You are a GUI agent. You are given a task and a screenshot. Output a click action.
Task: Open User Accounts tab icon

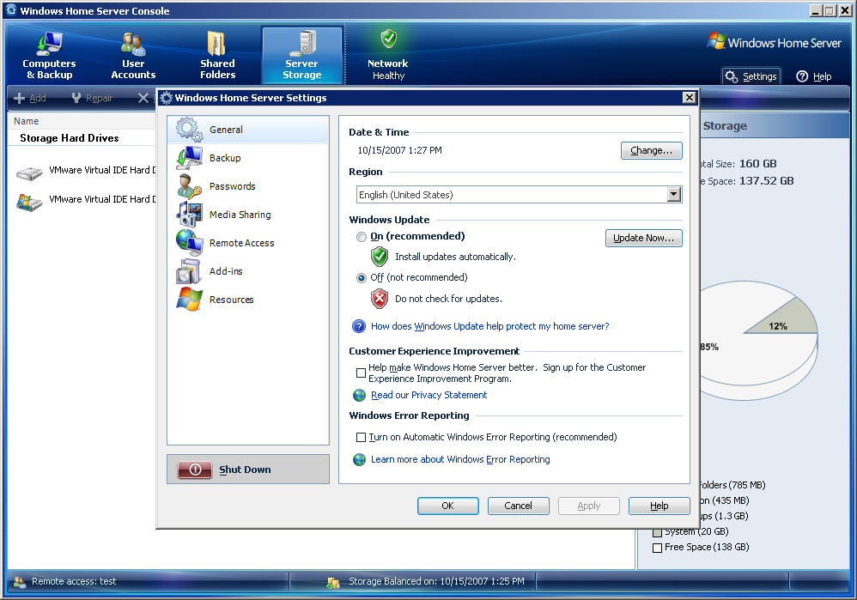[133, 44]
